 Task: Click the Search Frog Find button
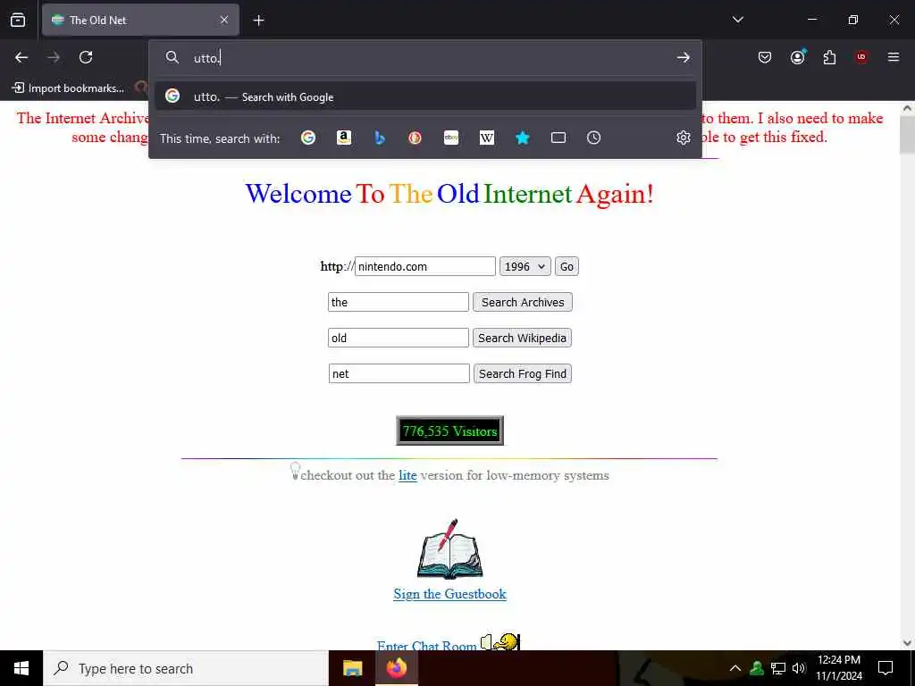[522, 374]
